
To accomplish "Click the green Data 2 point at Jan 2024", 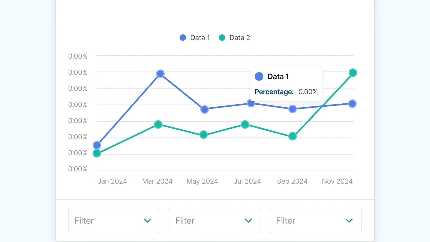I will pyautogui.click(x=97, y=154).
